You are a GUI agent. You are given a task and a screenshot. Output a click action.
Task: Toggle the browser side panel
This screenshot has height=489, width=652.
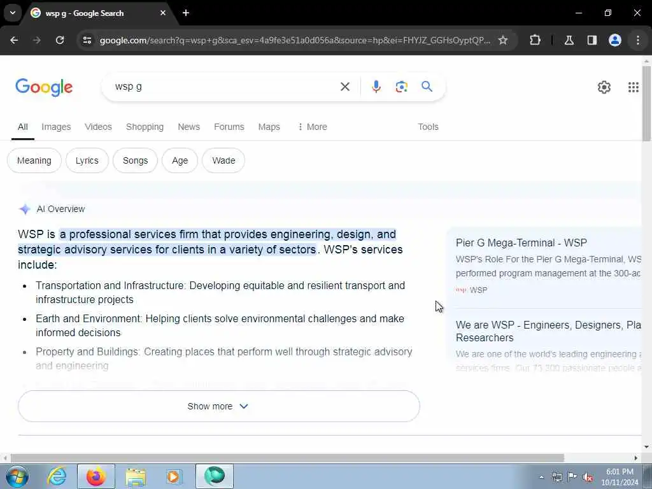click(x=592, y=40)
